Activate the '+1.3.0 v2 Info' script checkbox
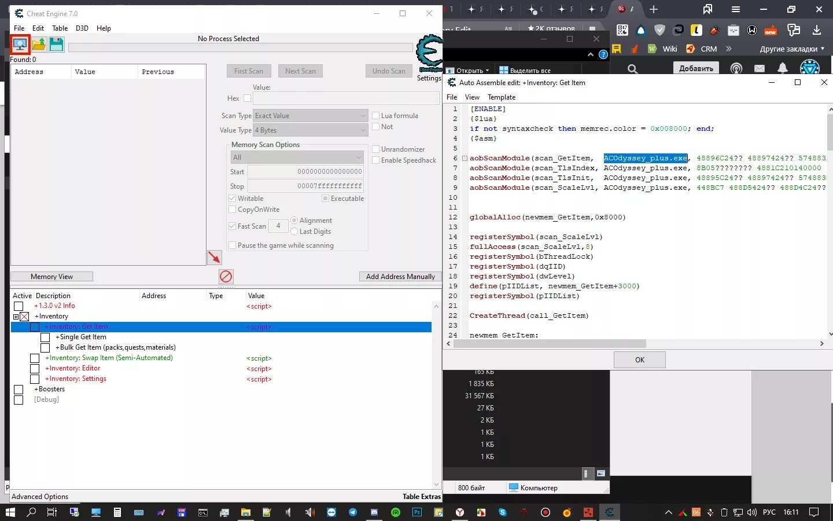The height and width of the screenshot is (521, 833). [19, 306]
